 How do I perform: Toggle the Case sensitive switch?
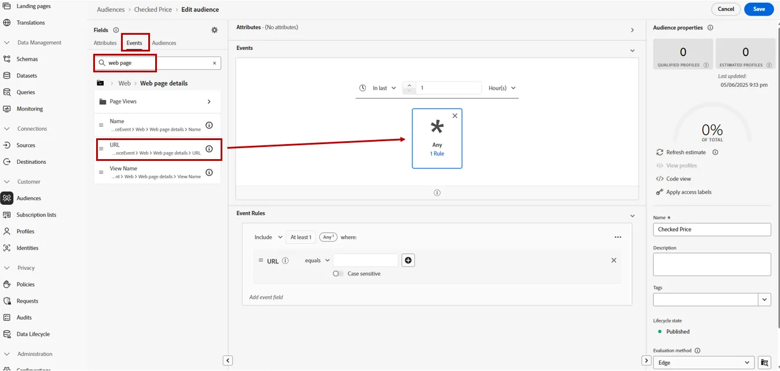(338, 274)
